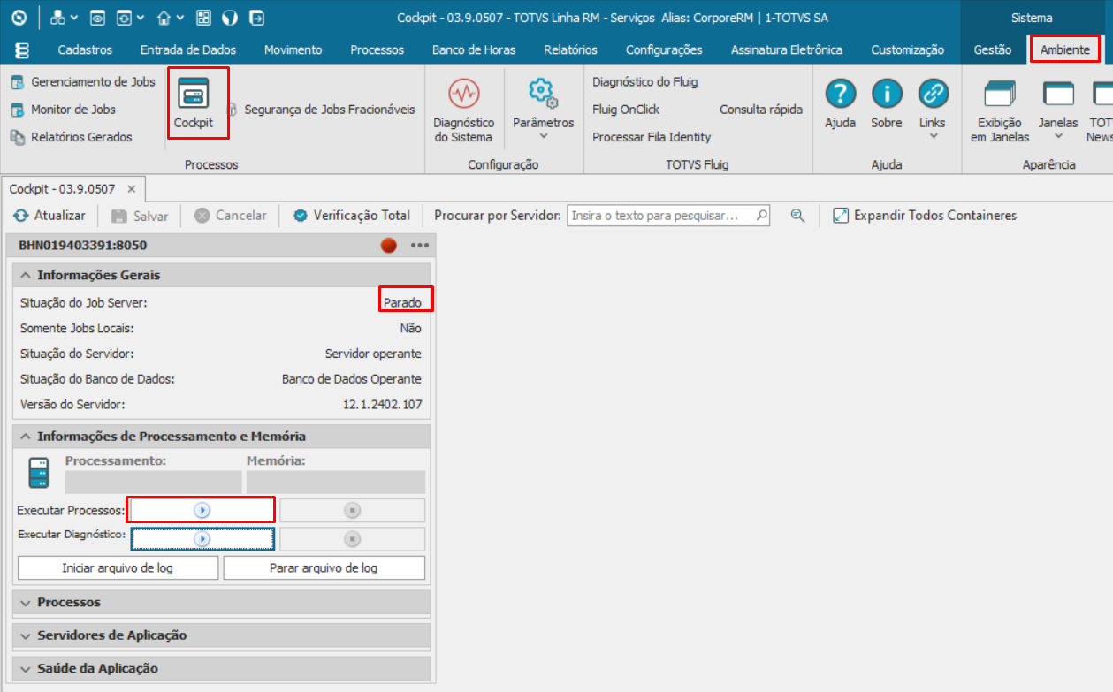Open the Assinatura Eletrônica tab
Image resolution: width=1113 pixels, height=692 pixels.
click(x=787, y=49)
